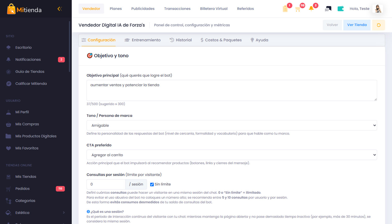Open the CTA preferido dropdown

click(x=232, y=155)
